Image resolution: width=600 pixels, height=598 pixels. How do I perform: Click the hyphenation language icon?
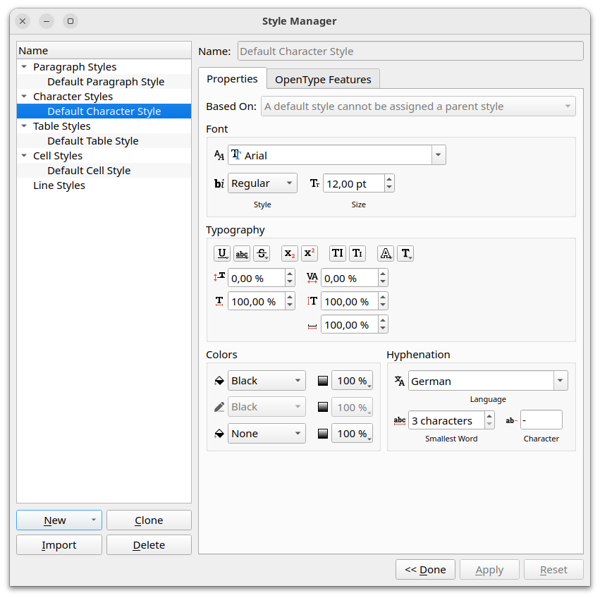pos(400,381)
